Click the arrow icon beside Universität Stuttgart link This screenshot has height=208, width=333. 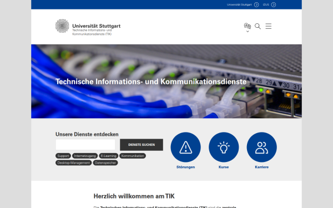(256, 4)
